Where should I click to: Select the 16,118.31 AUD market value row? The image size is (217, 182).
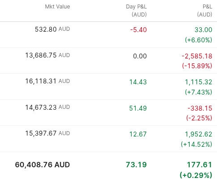click(x=108, y=87)
